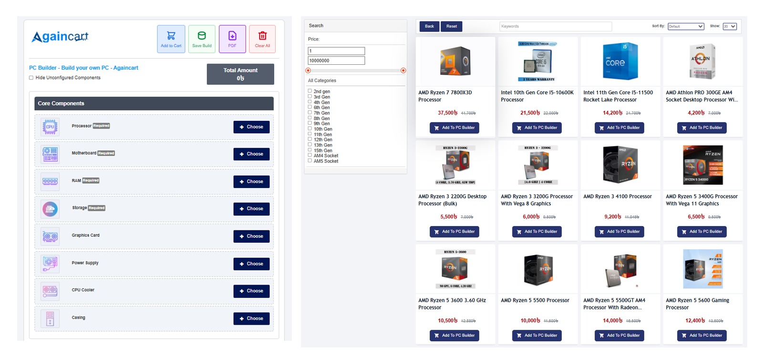Select the 12th Gen checkbox
Screen dimensions: 763x357
pos(309,139)
